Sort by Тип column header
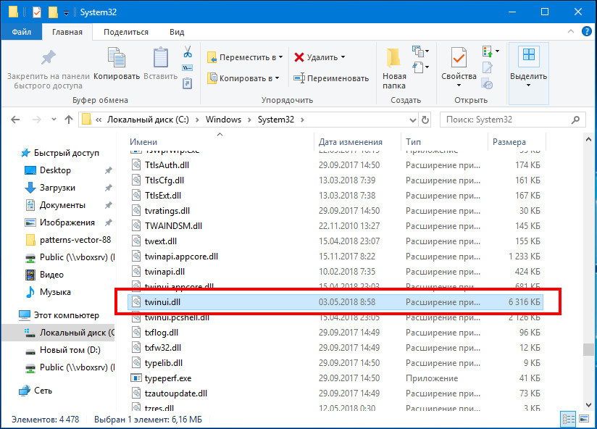Screen dimensions: 597x429 pyautogui.click(x=413, y=142)
